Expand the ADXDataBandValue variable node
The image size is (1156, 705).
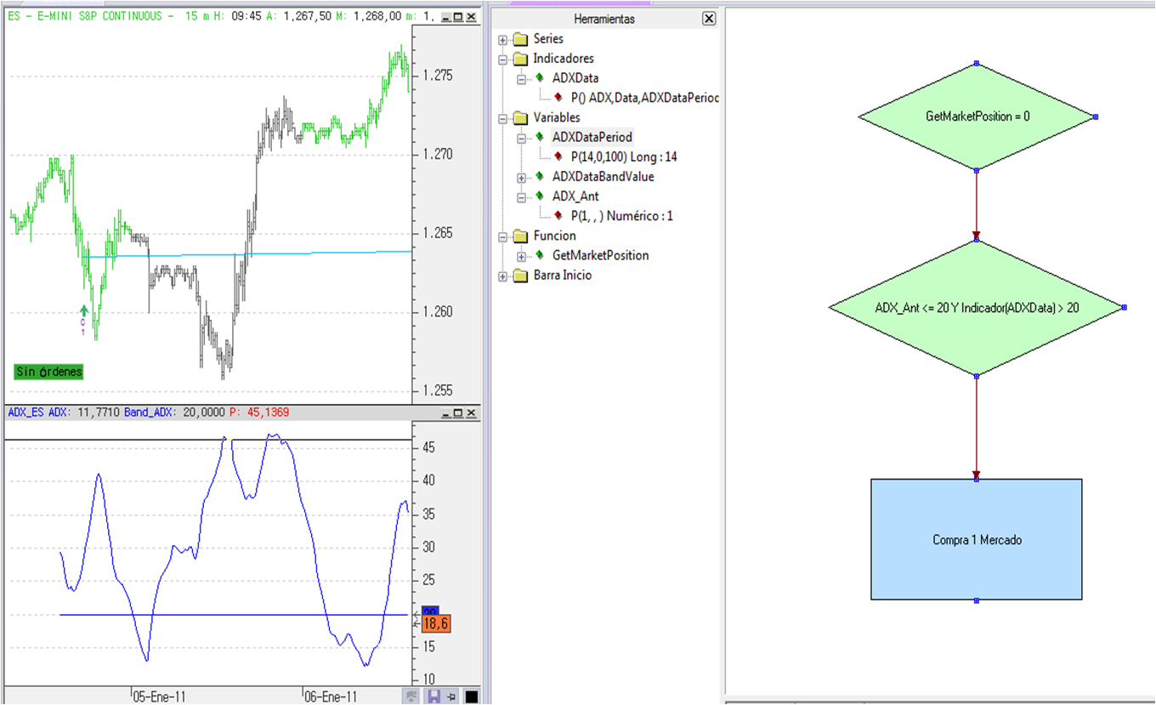(x=522, y=177)
